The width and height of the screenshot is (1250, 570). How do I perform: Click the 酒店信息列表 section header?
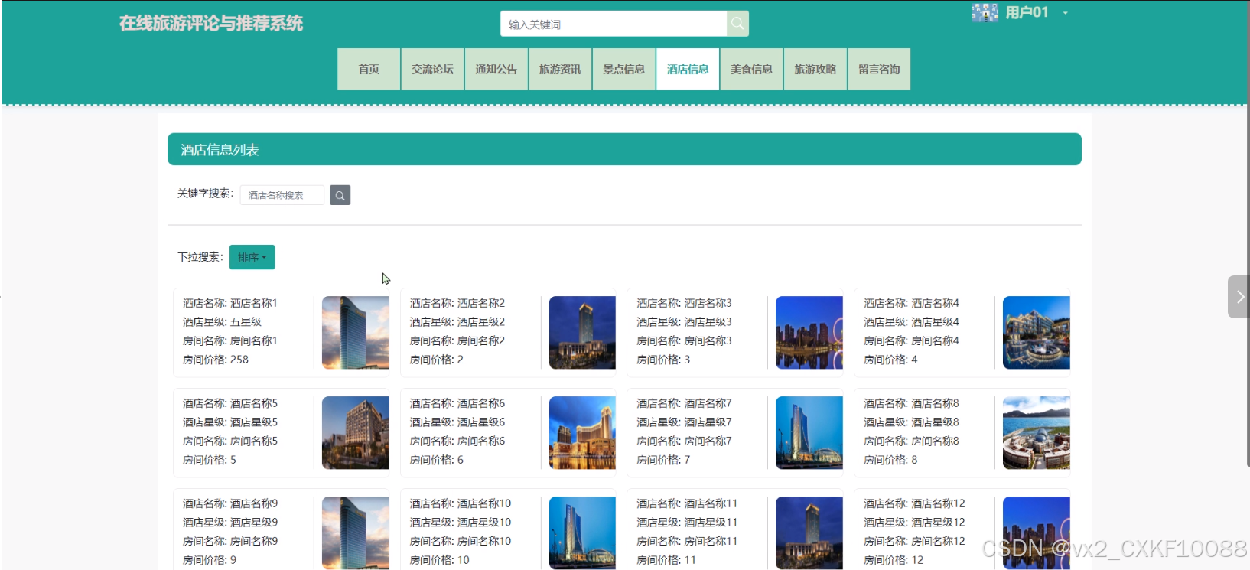pyautogui.click(x=624, y=149)
